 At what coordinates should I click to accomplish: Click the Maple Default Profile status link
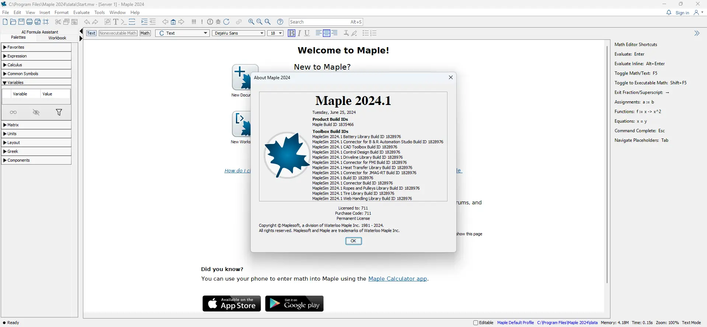pos(515,323)
